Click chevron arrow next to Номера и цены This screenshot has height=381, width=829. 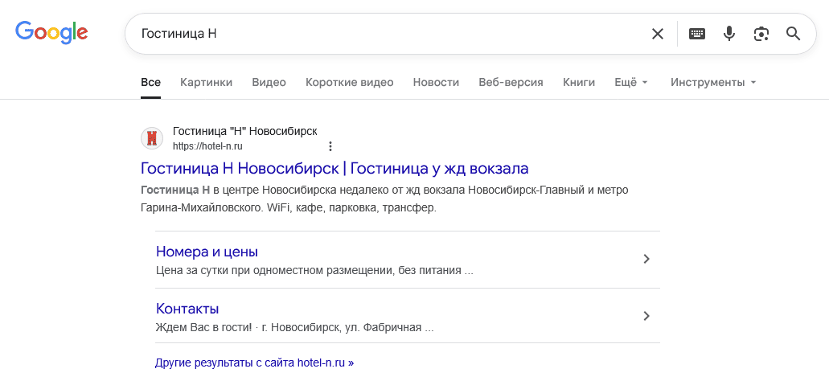[646, 259]
